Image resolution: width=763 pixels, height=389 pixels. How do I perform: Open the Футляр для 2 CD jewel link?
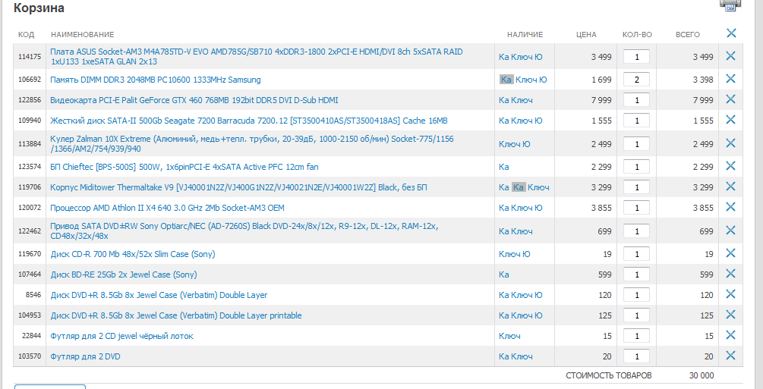121,336
